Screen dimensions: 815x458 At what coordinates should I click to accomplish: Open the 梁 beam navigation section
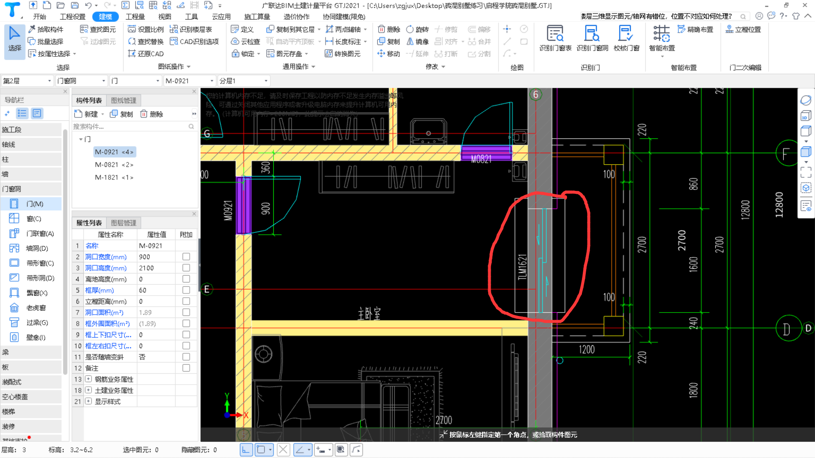tap(31, 352)
